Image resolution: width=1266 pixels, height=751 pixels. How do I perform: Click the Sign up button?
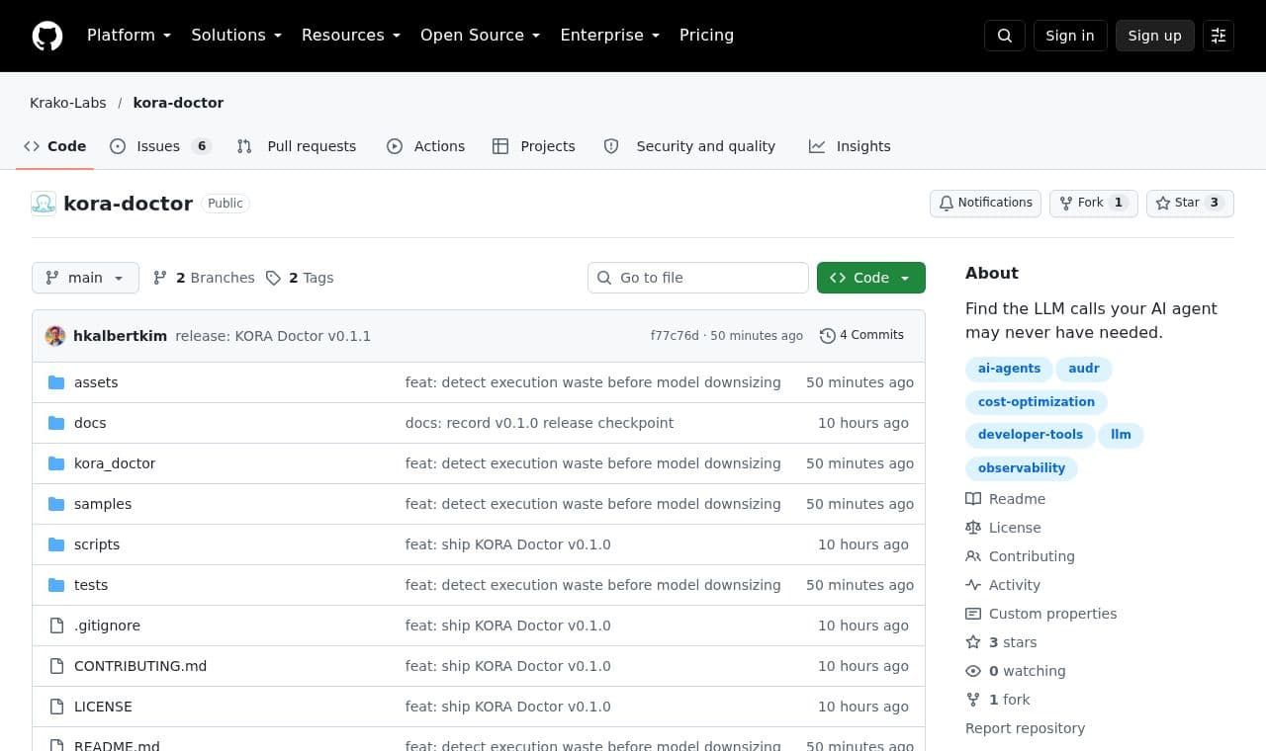coord(1155,36)
